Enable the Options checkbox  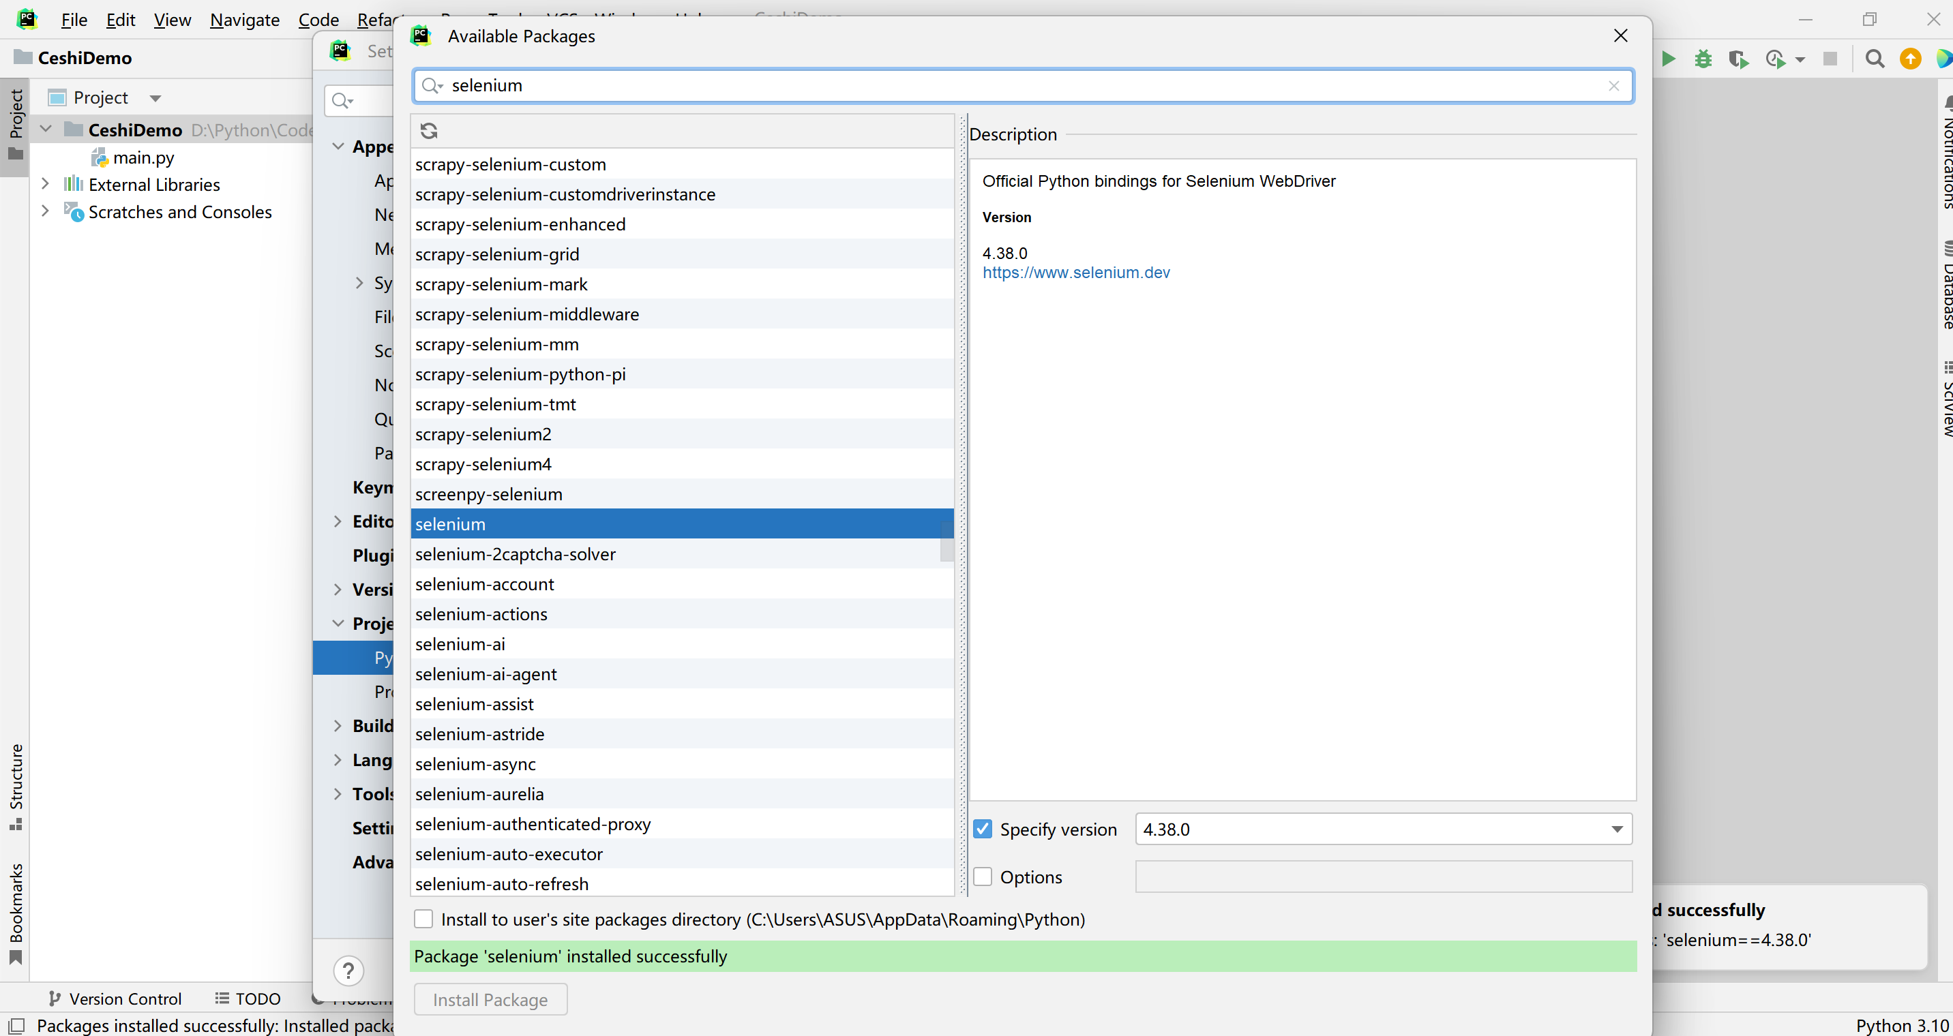(983, 877)
